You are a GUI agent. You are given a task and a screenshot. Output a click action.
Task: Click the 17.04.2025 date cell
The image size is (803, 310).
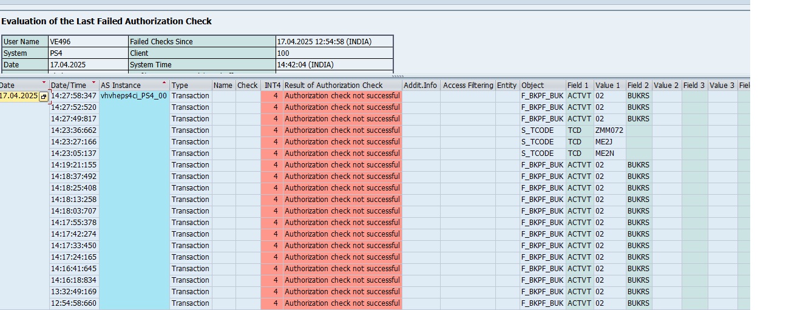(18, 96)
